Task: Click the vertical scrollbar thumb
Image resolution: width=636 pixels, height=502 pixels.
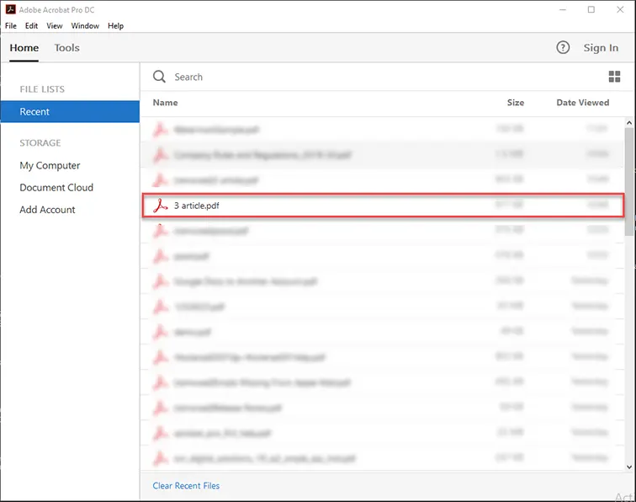Action: click(x=629, y=181)
